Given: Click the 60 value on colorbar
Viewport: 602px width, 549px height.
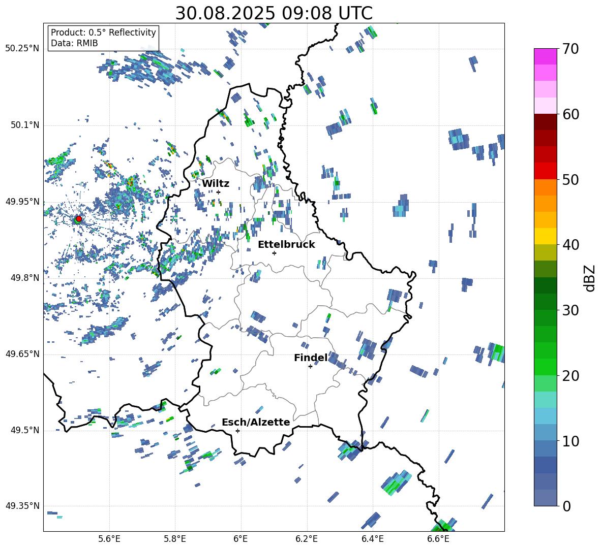Looking at the screenshot, I should (x=570, y=114).
